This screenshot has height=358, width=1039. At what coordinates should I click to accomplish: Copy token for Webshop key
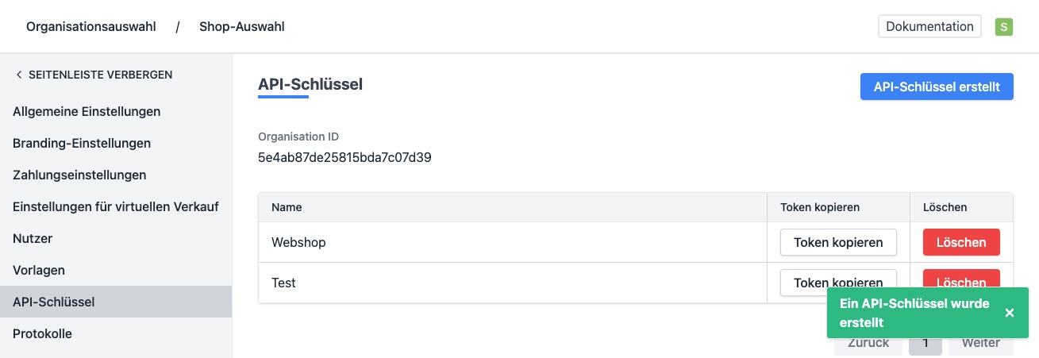click(x=838, y=242)
